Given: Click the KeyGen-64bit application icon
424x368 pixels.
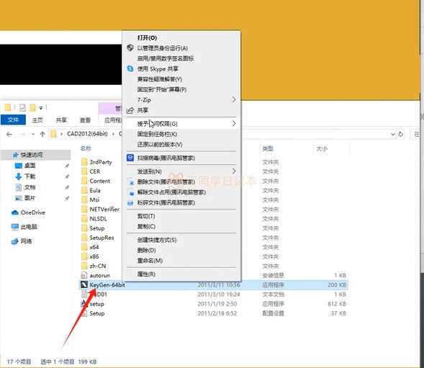Looking at the screenshot, I should click(84, 284).
